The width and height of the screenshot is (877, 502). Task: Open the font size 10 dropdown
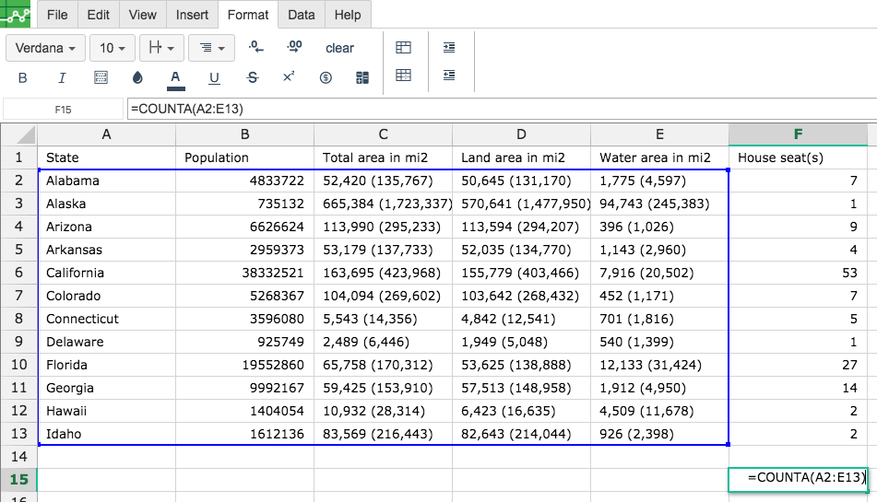click(x=112, y=48)
